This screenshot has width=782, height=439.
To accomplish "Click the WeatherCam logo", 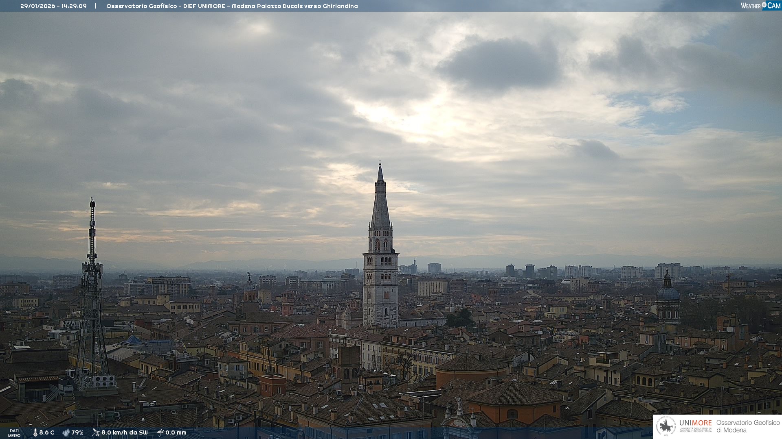I will [x=760, y=6].
